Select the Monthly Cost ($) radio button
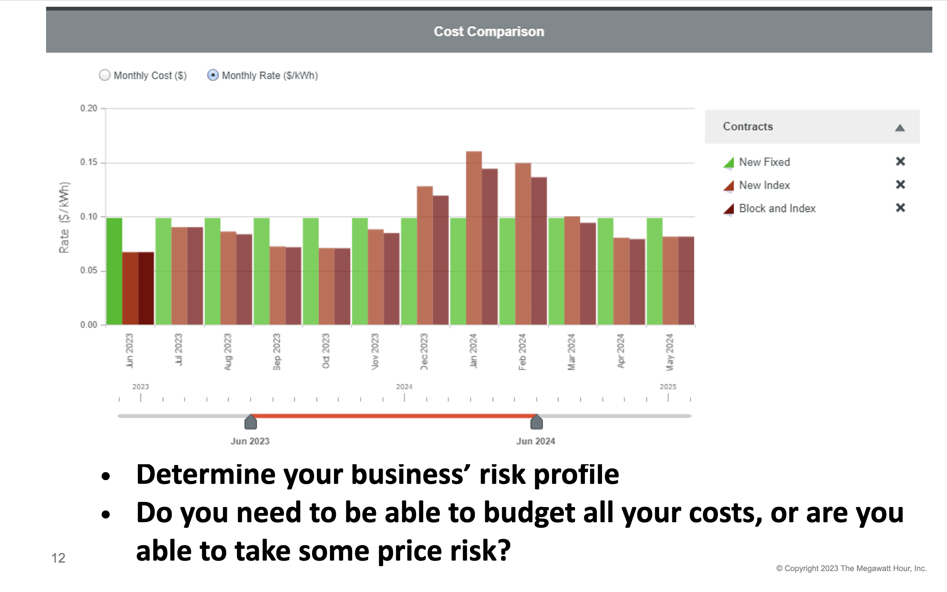The width and height of the screenshot is (947, 592). 104,75
